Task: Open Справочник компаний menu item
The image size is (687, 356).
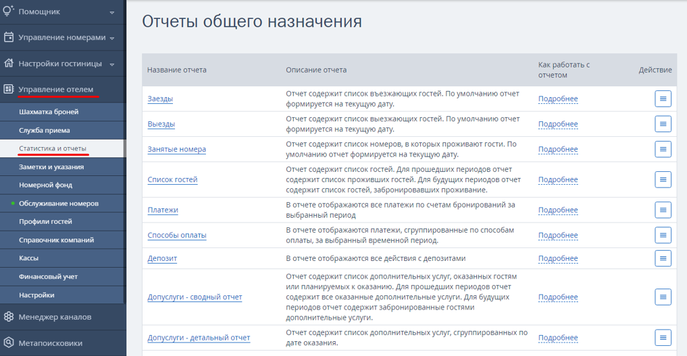Action: [x=63, y=240]
